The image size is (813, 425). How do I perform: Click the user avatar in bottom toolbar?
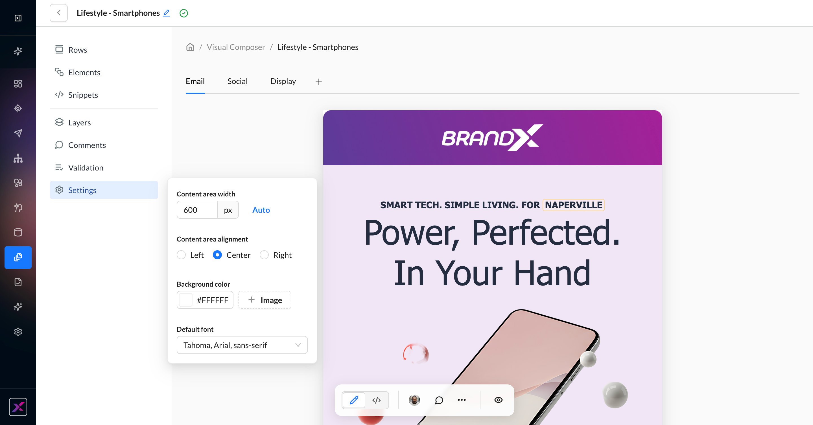[x=414, y=400]
